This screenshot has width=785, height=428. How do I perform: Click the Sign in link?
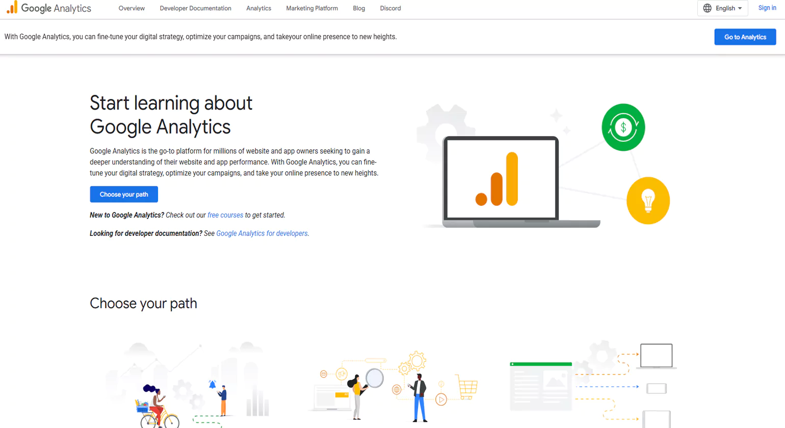[767, 8]
